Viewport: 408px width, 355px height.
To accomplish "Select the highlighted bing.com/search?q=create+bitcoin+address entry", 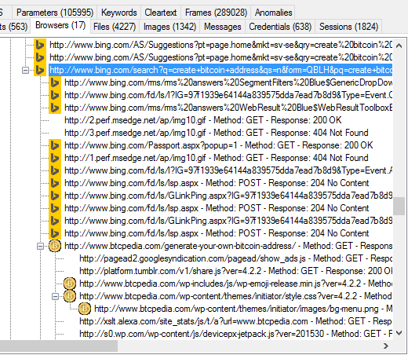I will tap(220, 70).
